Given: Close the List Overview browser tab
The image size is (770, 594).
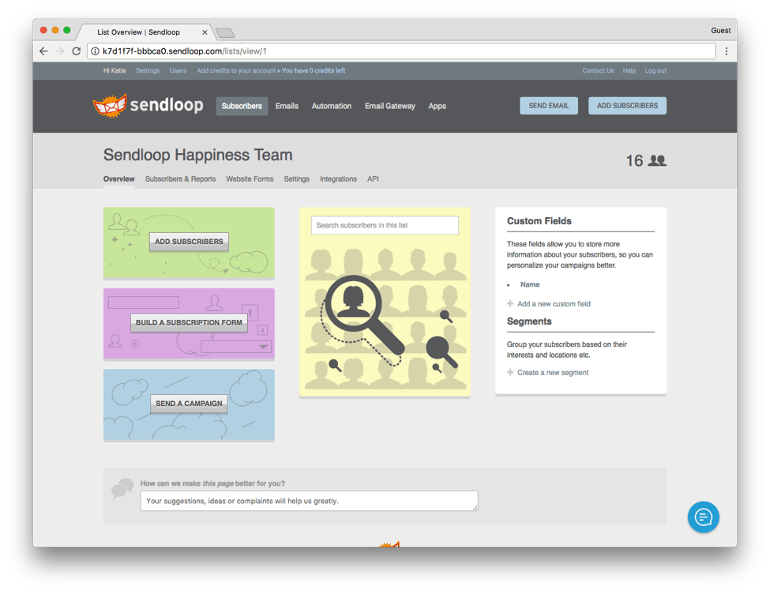Looking at the screenshot, I should pos(205,32).
